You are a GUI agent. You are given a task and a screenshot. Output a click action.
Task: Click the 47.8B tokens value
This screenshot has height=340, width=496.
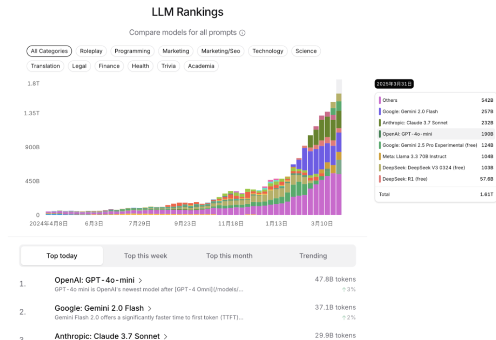335,279
